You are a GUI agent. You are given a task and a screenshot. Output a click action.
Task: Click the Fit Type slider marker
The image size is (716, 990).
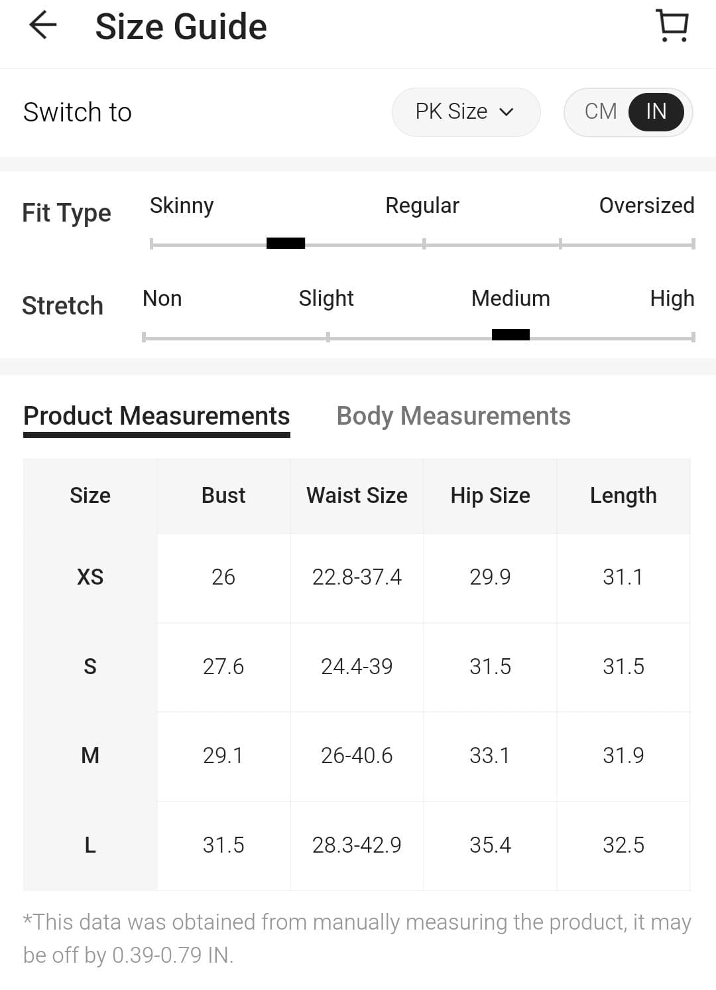coord(286,244)
